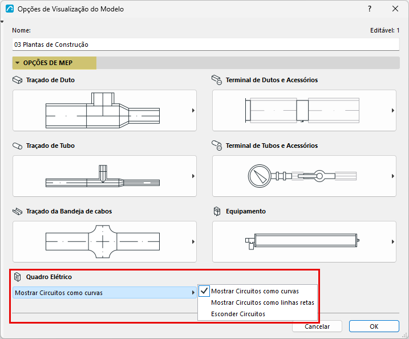Image resolution: width=409 pixels, height=339 pixels.
Task: Click the duct terminal preview thumbnail
Action: (302, 110)
